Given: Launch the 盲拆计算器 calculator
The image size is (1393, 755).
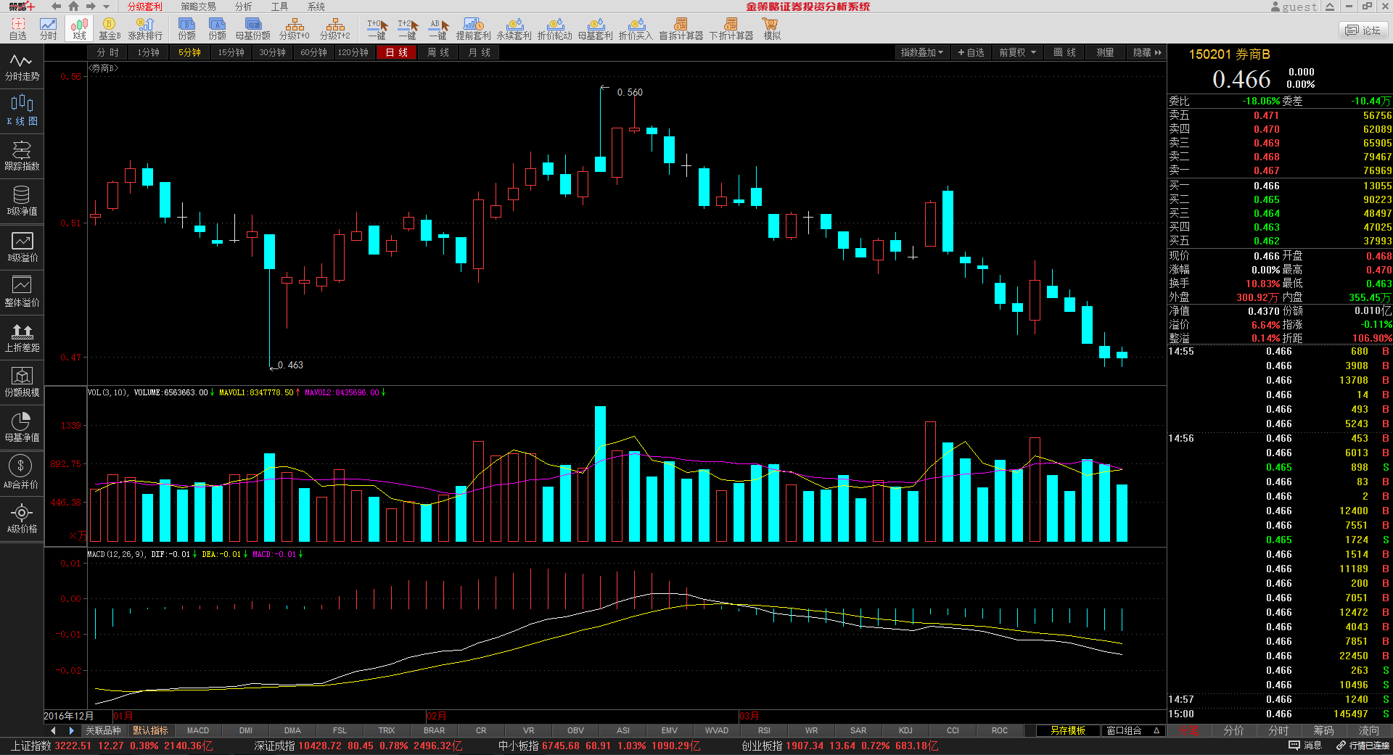Looking at the screenshot, I should pos(681,29).
